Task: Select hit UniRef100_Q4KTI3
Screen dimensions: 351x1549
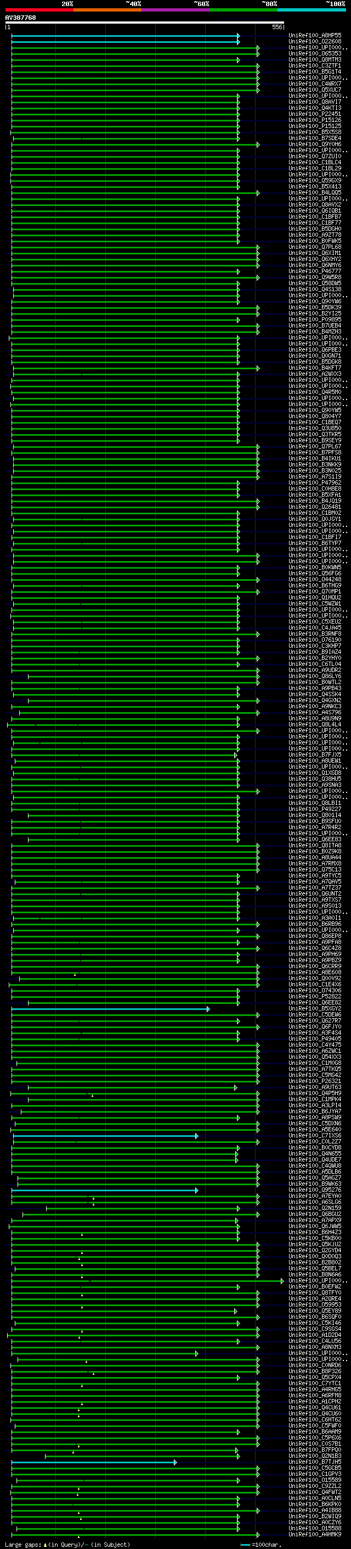Action: pyautogui.click(x=315, y=108)
